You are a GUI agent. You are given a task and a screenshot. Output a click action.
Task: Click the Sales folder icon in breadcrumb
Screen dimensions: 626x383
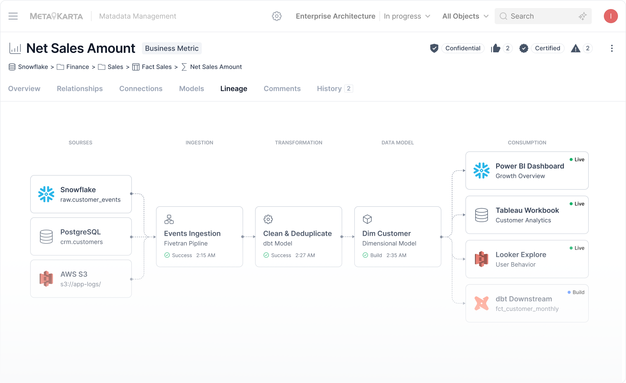coord(102,67)
